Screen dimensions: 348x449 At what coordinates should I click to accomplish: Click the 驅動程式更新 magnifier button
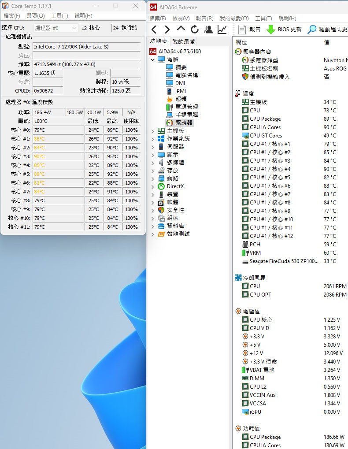pyautogui.click(x=327, y=29)
